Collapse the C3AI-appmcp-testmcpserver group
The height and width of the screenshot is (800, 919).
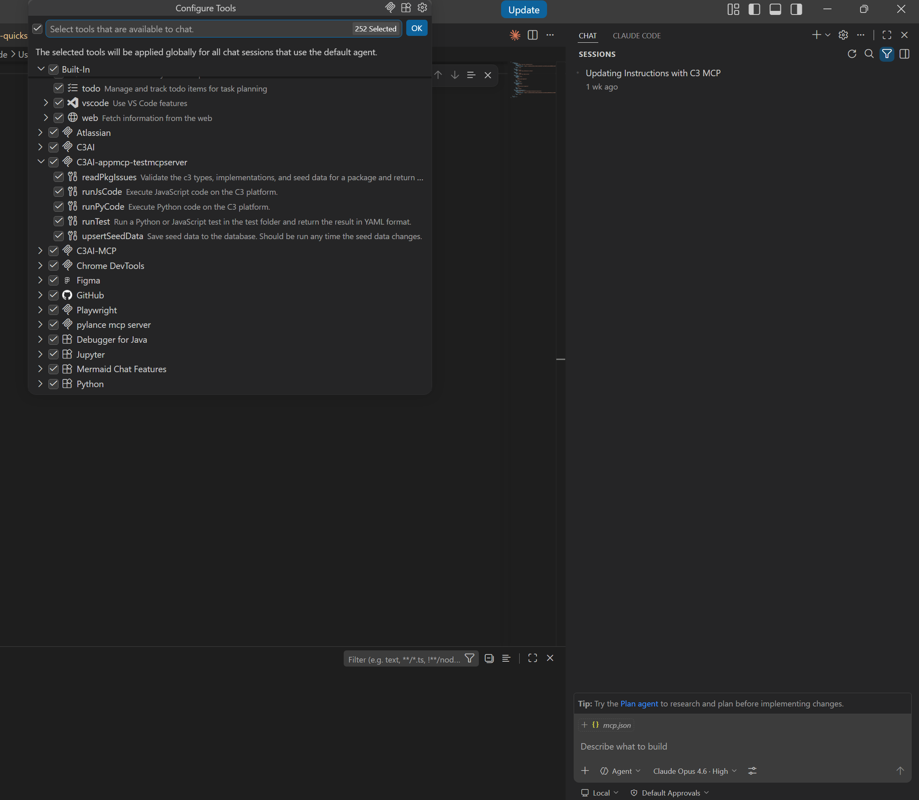click(41, 162)
